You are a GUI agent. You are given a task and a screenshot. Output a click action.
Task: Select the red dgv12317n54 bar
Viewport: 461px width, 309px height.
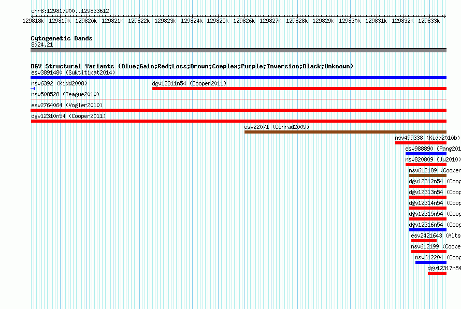point(437,273)
